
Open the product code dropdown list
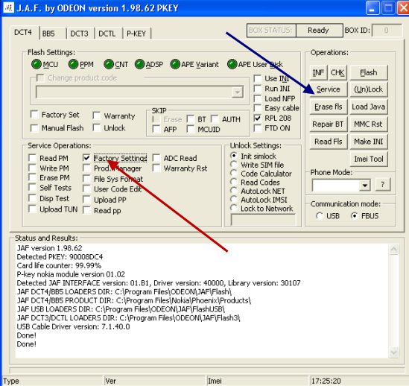238,92
